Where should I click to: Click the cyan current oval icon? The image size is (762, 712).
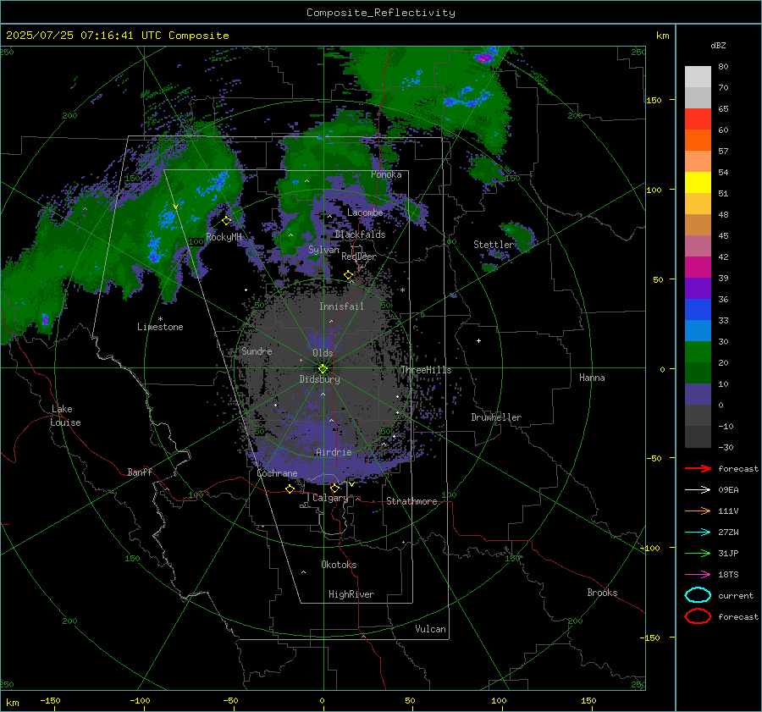click(x=698, y=595)
